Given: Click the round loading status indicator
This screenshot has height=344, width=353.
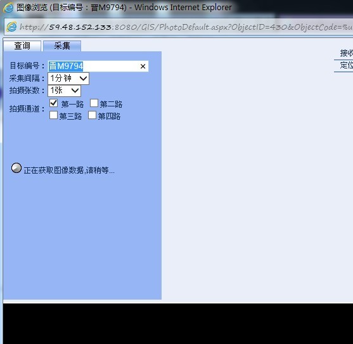Looking at the screenshot, I should (x=16, y=168).
